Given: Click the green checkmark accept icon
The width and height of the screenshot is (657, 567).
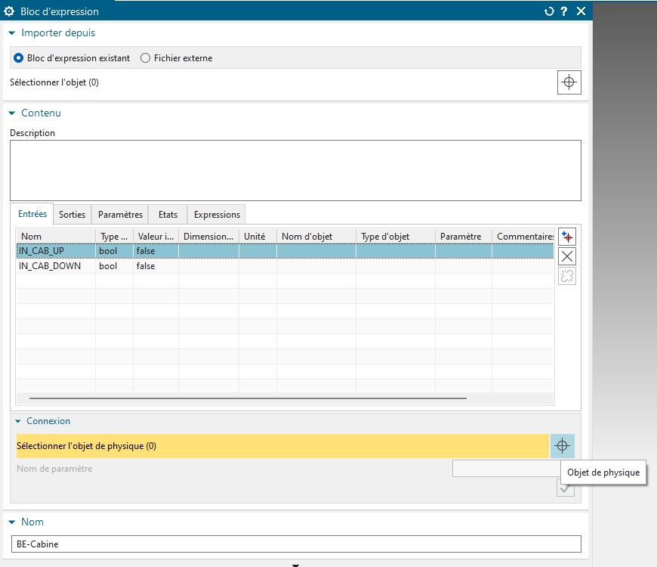Looking at the screenshot, I should coord(565,488).
